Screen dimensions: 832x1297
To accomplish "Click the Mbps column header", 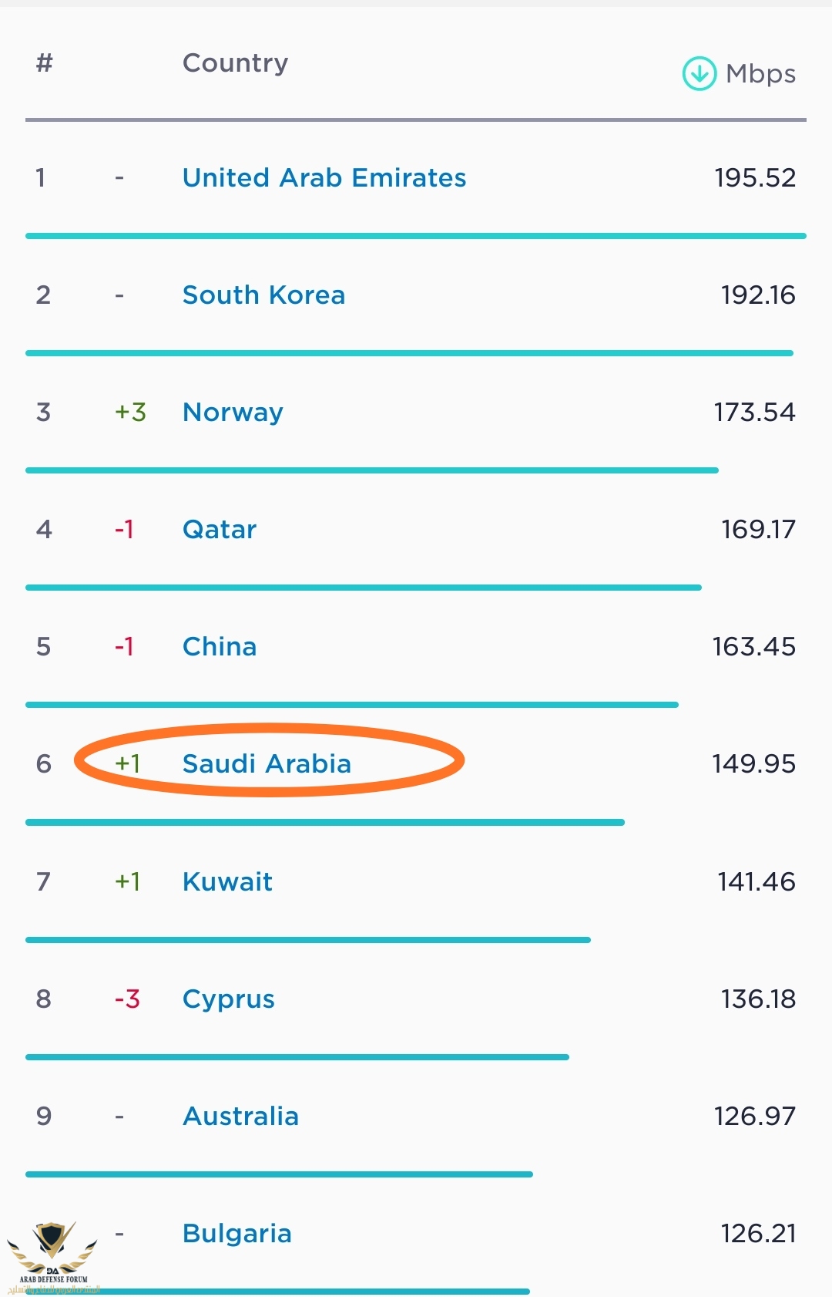I will pyautogui.click(x=760, y=75).
